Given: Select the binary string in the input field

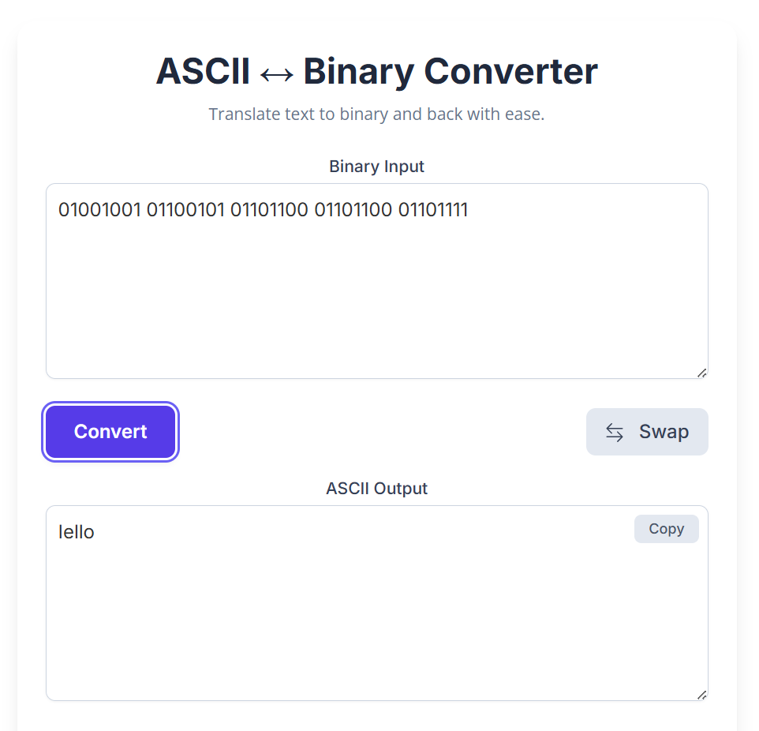Looking at the screenshot, I should 264,209.
